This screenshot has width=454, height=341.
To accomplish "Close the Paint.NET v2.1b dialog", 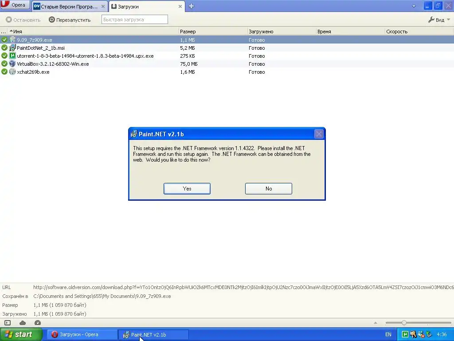I will coord(319,134).
